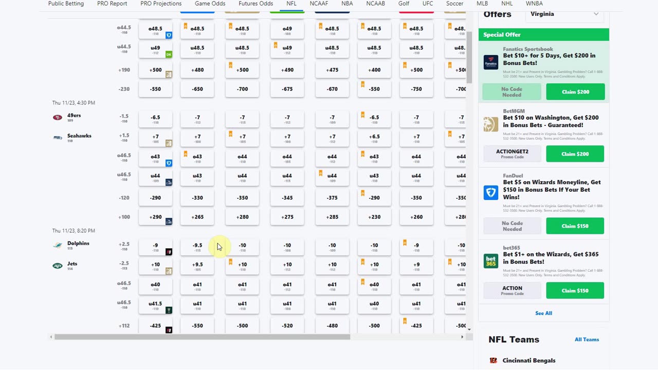The height and width of the screenshot is (370, 658).
Task: Click the Fanatics Sportsbook logo in offers
Action: click(x=491, y=62)
